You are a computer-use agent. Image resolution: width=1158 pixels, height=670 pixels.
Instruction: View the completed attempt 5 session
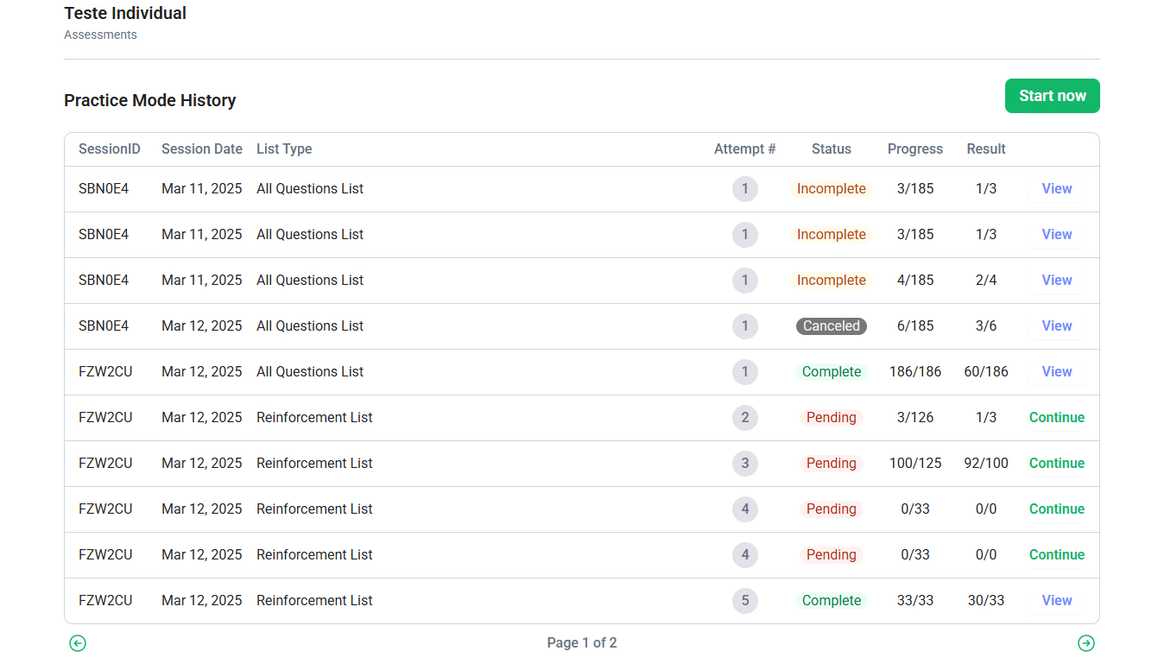1057,601
